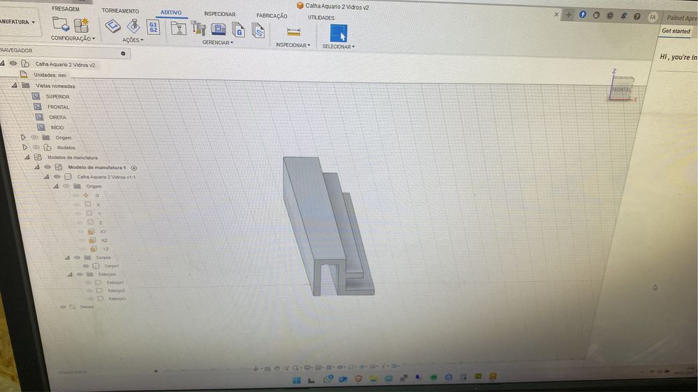Open the template library S icon
The width and height of the screenshot is (698, 392).
pos(258,31)
